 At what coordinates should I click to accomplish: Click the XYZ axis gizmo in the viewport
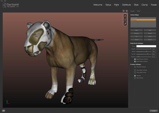7,102
